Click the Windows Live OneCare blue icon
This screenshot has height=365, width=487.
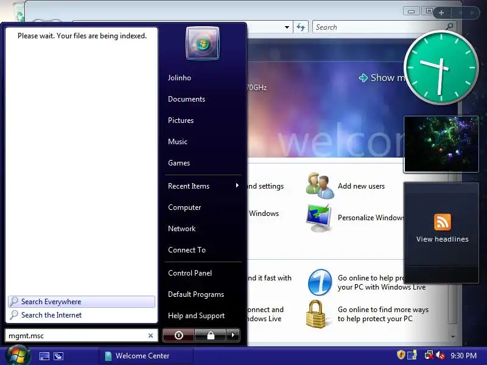pos(320,282)
